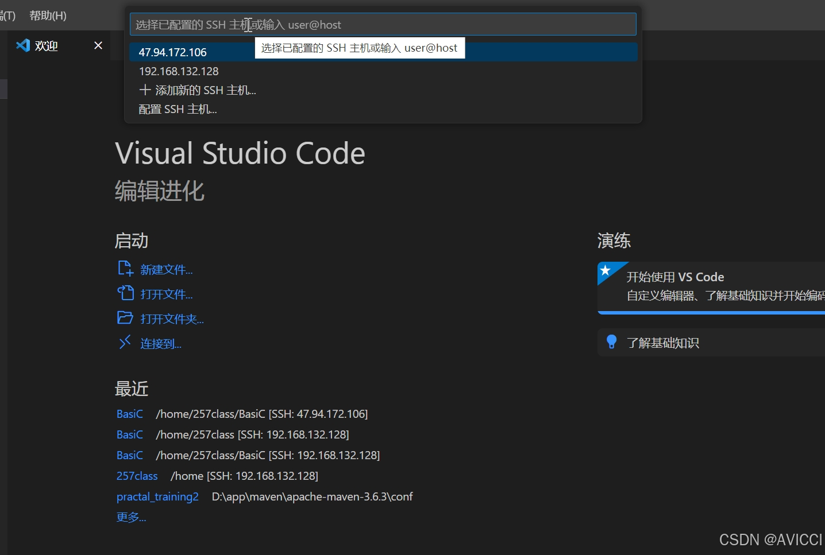Click the 连接到 remote connection icon
The width and height of the screenshot is (825, 555).
coord(125,342)
